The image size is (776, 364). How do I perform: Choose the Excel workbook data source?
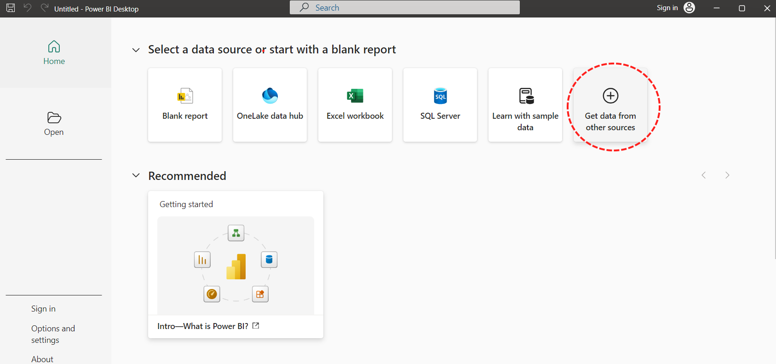tap(355, 105)
